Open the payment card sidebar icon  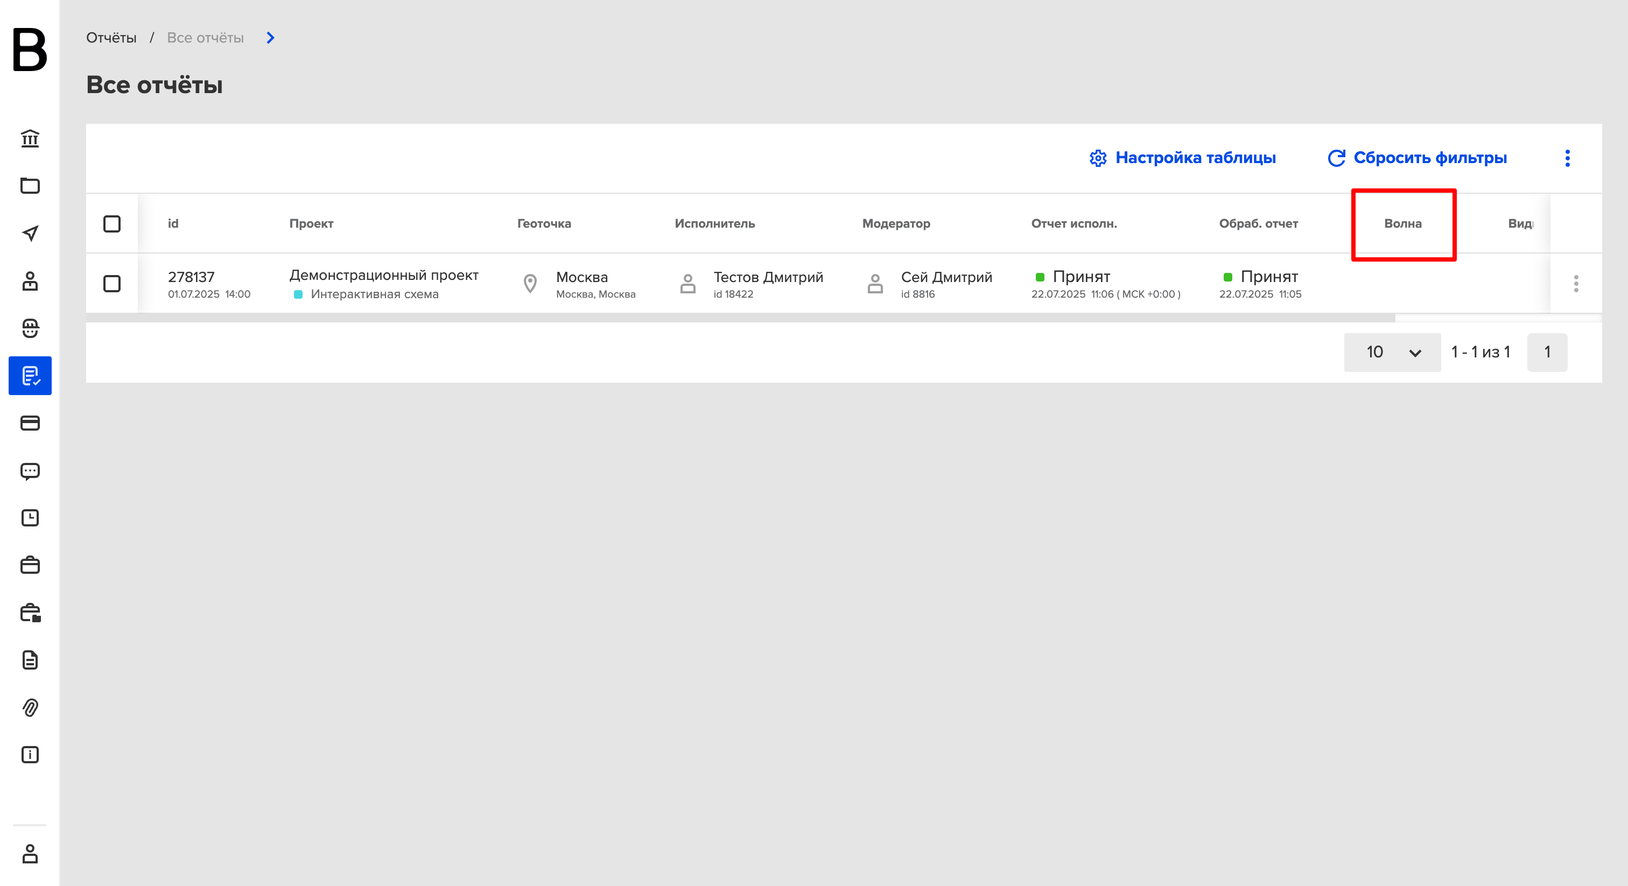[x=30, y=423]
